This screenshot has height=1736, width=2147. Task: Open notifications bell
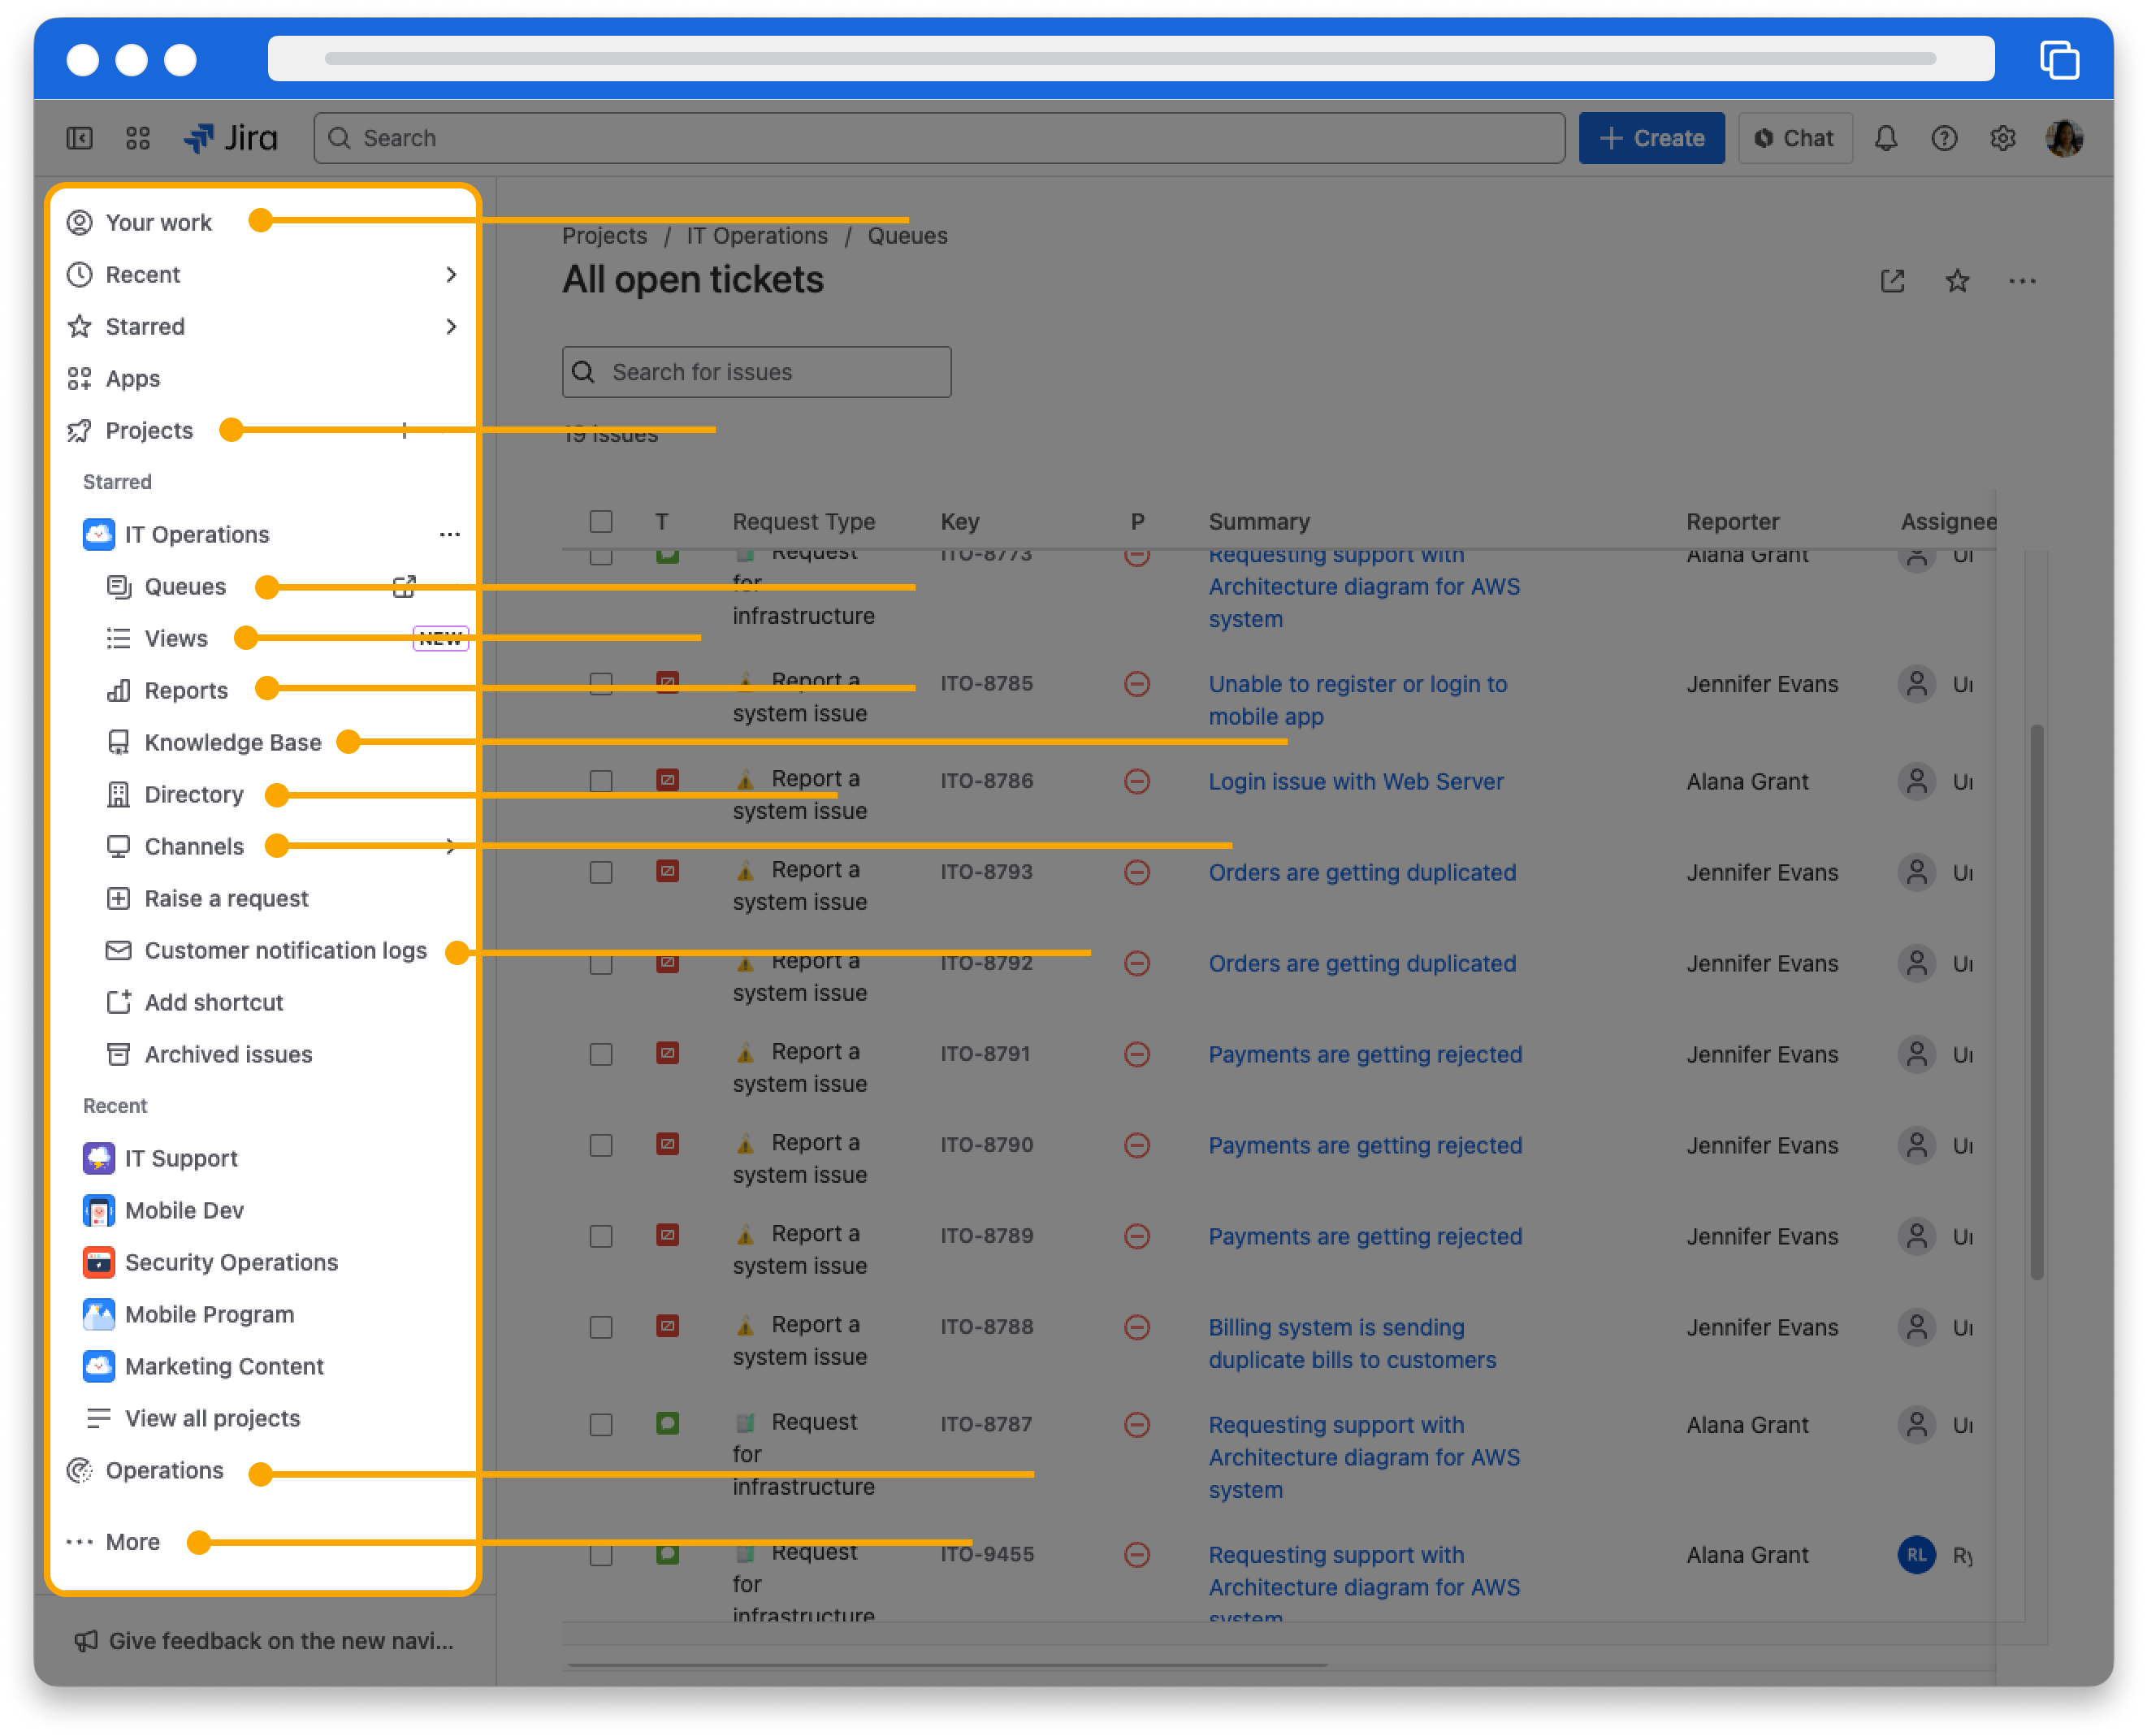click(1885, 138)
